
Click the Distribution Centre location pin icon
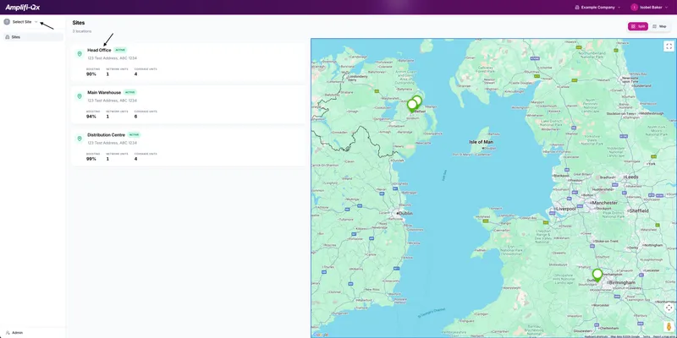80,139
